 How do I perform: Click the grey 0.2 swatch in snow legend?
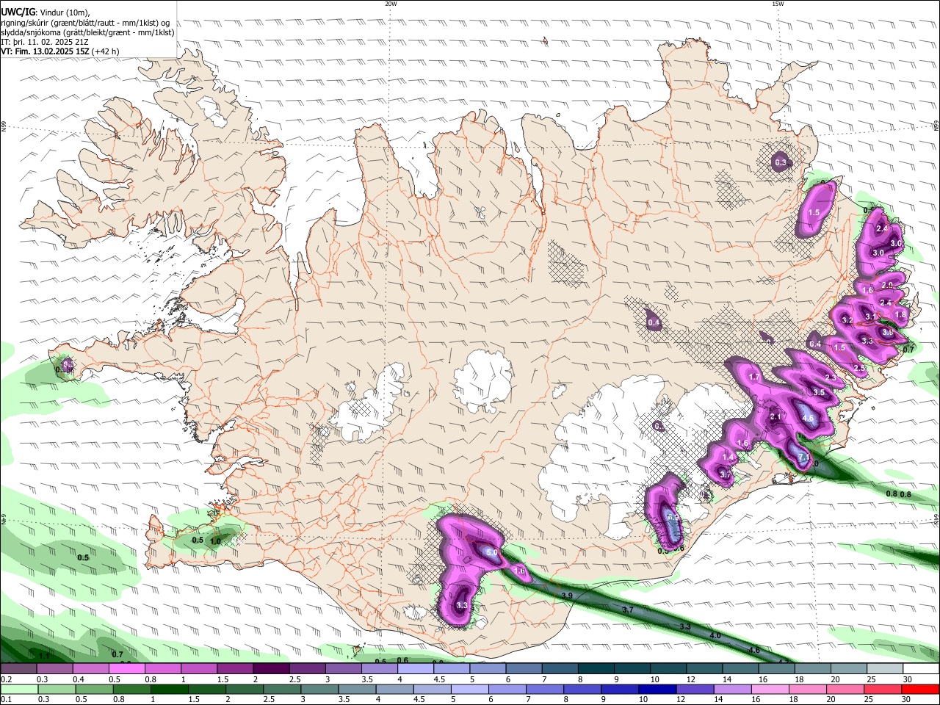pyautogui.click(x=18, y=669)
